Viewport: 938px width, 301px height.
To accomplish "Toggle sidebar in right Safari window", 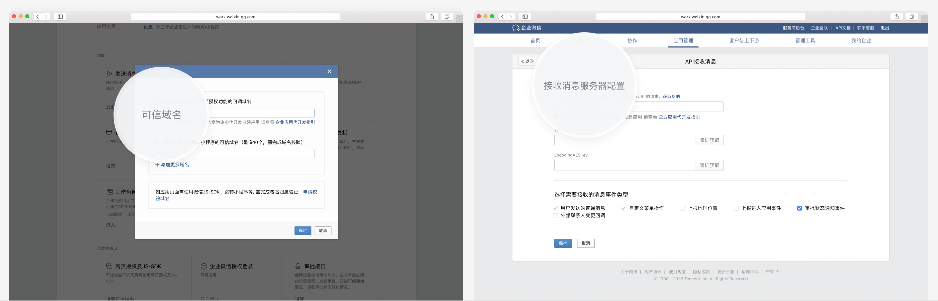I will (x=525, y=17).
